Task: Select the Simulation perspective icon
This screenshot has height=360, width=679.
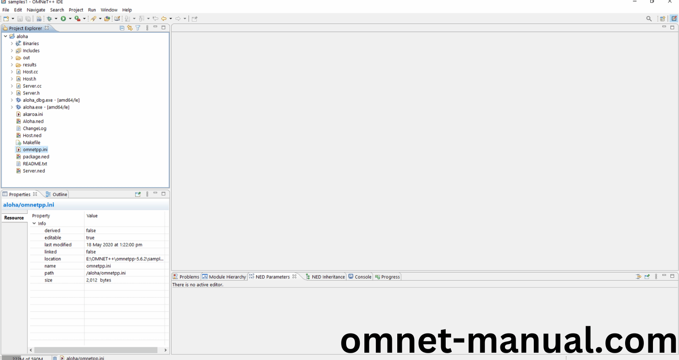Action: pyautogui.click(x=674, y=19)
